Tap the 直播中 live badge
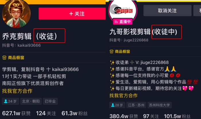The image size is (201, 119). tap(123, 22)
